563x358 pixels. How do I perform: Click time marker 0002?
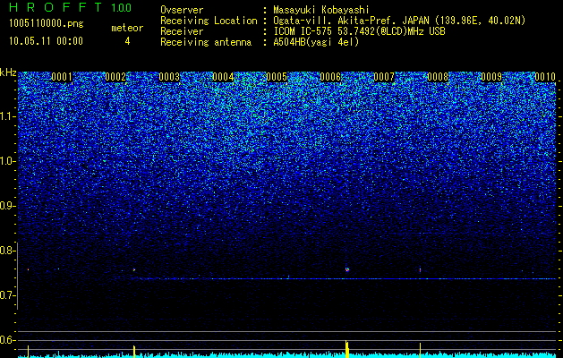pos(115,77)
